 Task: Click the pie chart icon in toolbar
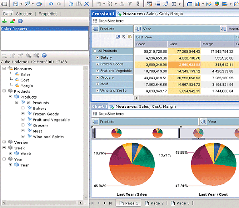[x=217, y=4]
